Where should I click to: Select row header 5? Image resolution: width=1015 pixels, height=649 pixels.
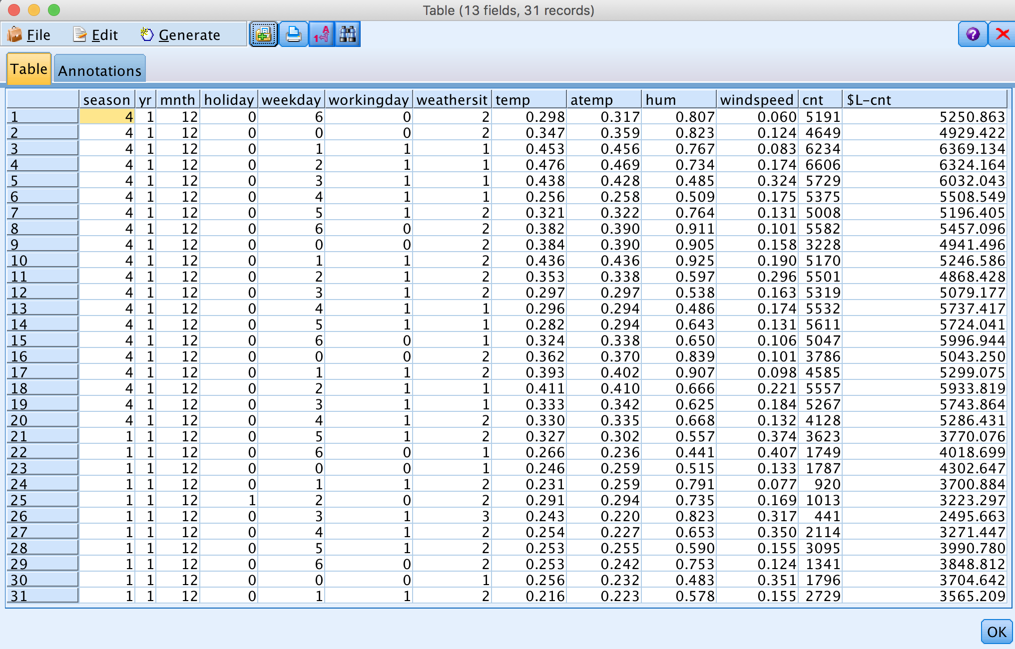[42, 181]
